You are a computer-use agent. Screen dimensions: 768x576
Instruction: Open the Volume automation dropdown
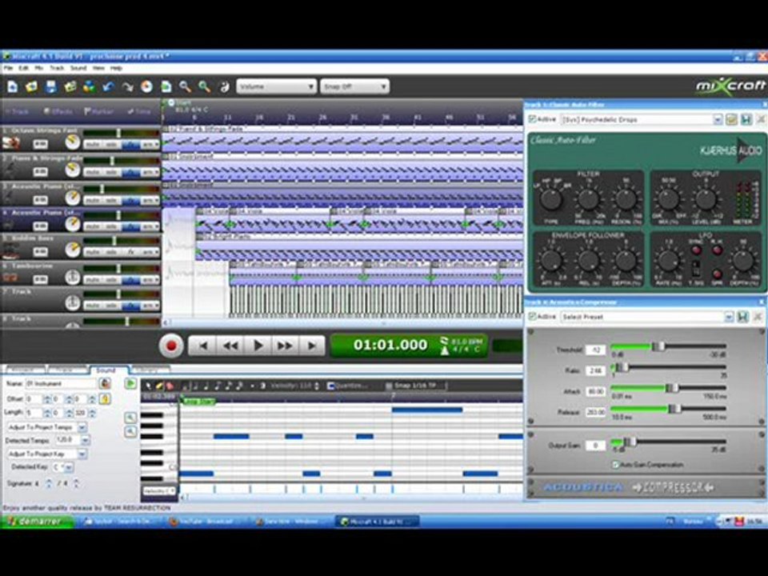pyautogui.click(x=276, y=86)
